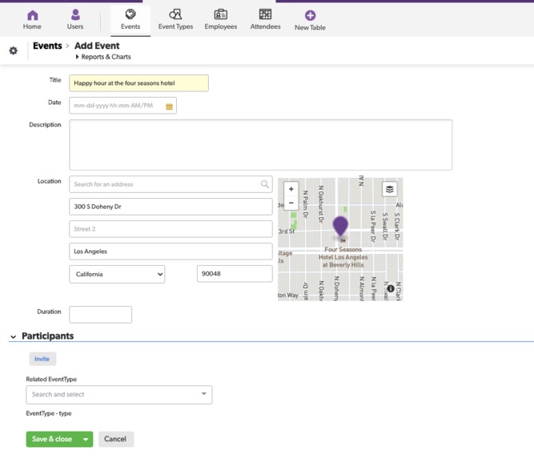Edit the 90048 zip code field
The image size is (534, 459).
click(x=235, y=274)
